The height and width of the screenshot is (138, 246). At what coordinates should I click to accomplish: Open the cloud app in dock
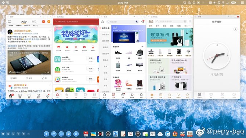[x=160, y=134]
